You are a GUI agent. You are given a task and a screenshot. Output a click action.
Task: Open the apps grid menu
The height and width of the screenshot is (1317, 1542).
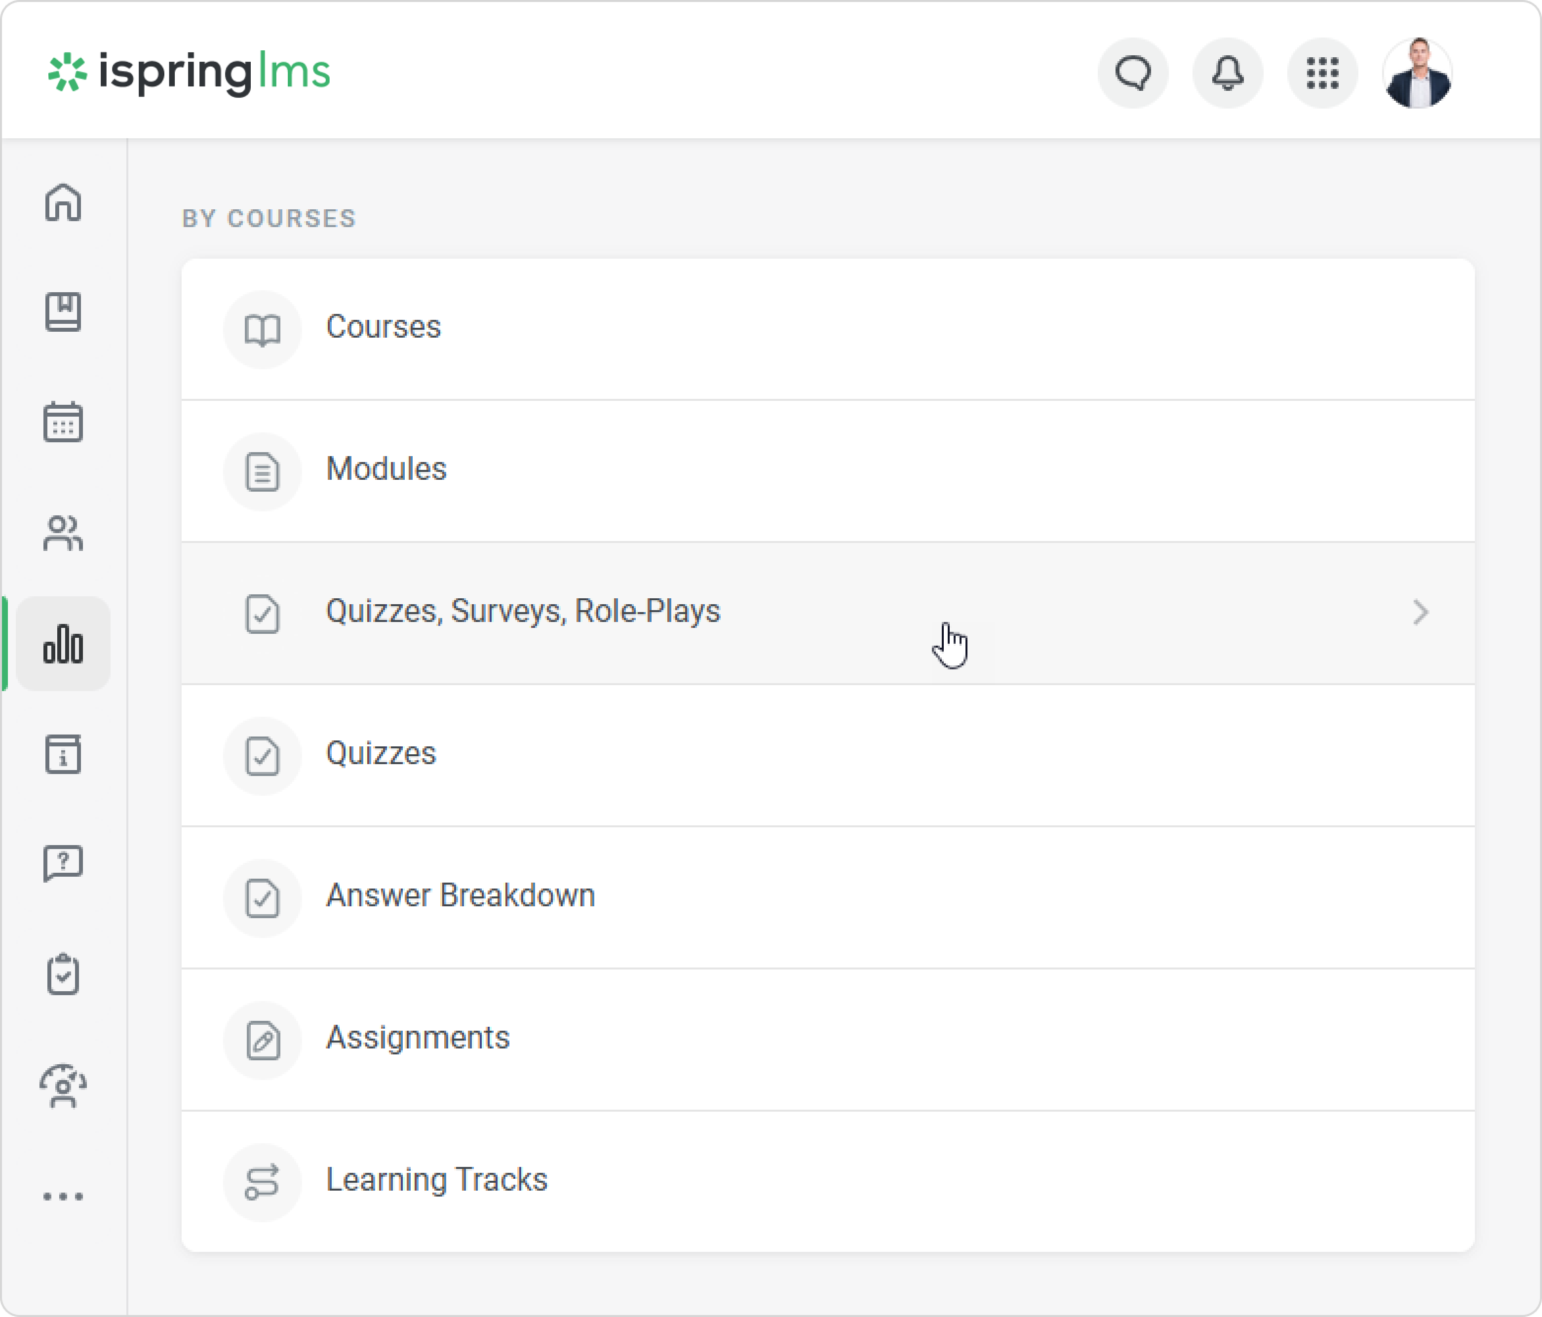click(x=1322, y=73)
